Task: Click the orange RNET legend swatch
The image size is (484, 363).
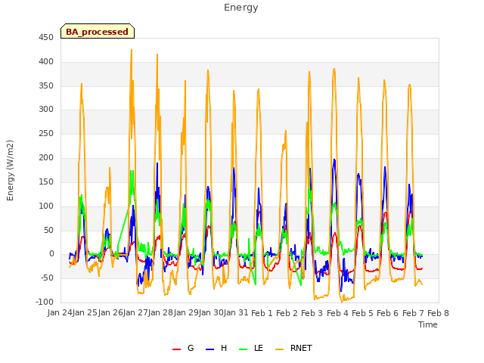Action: tap(279, 349)
